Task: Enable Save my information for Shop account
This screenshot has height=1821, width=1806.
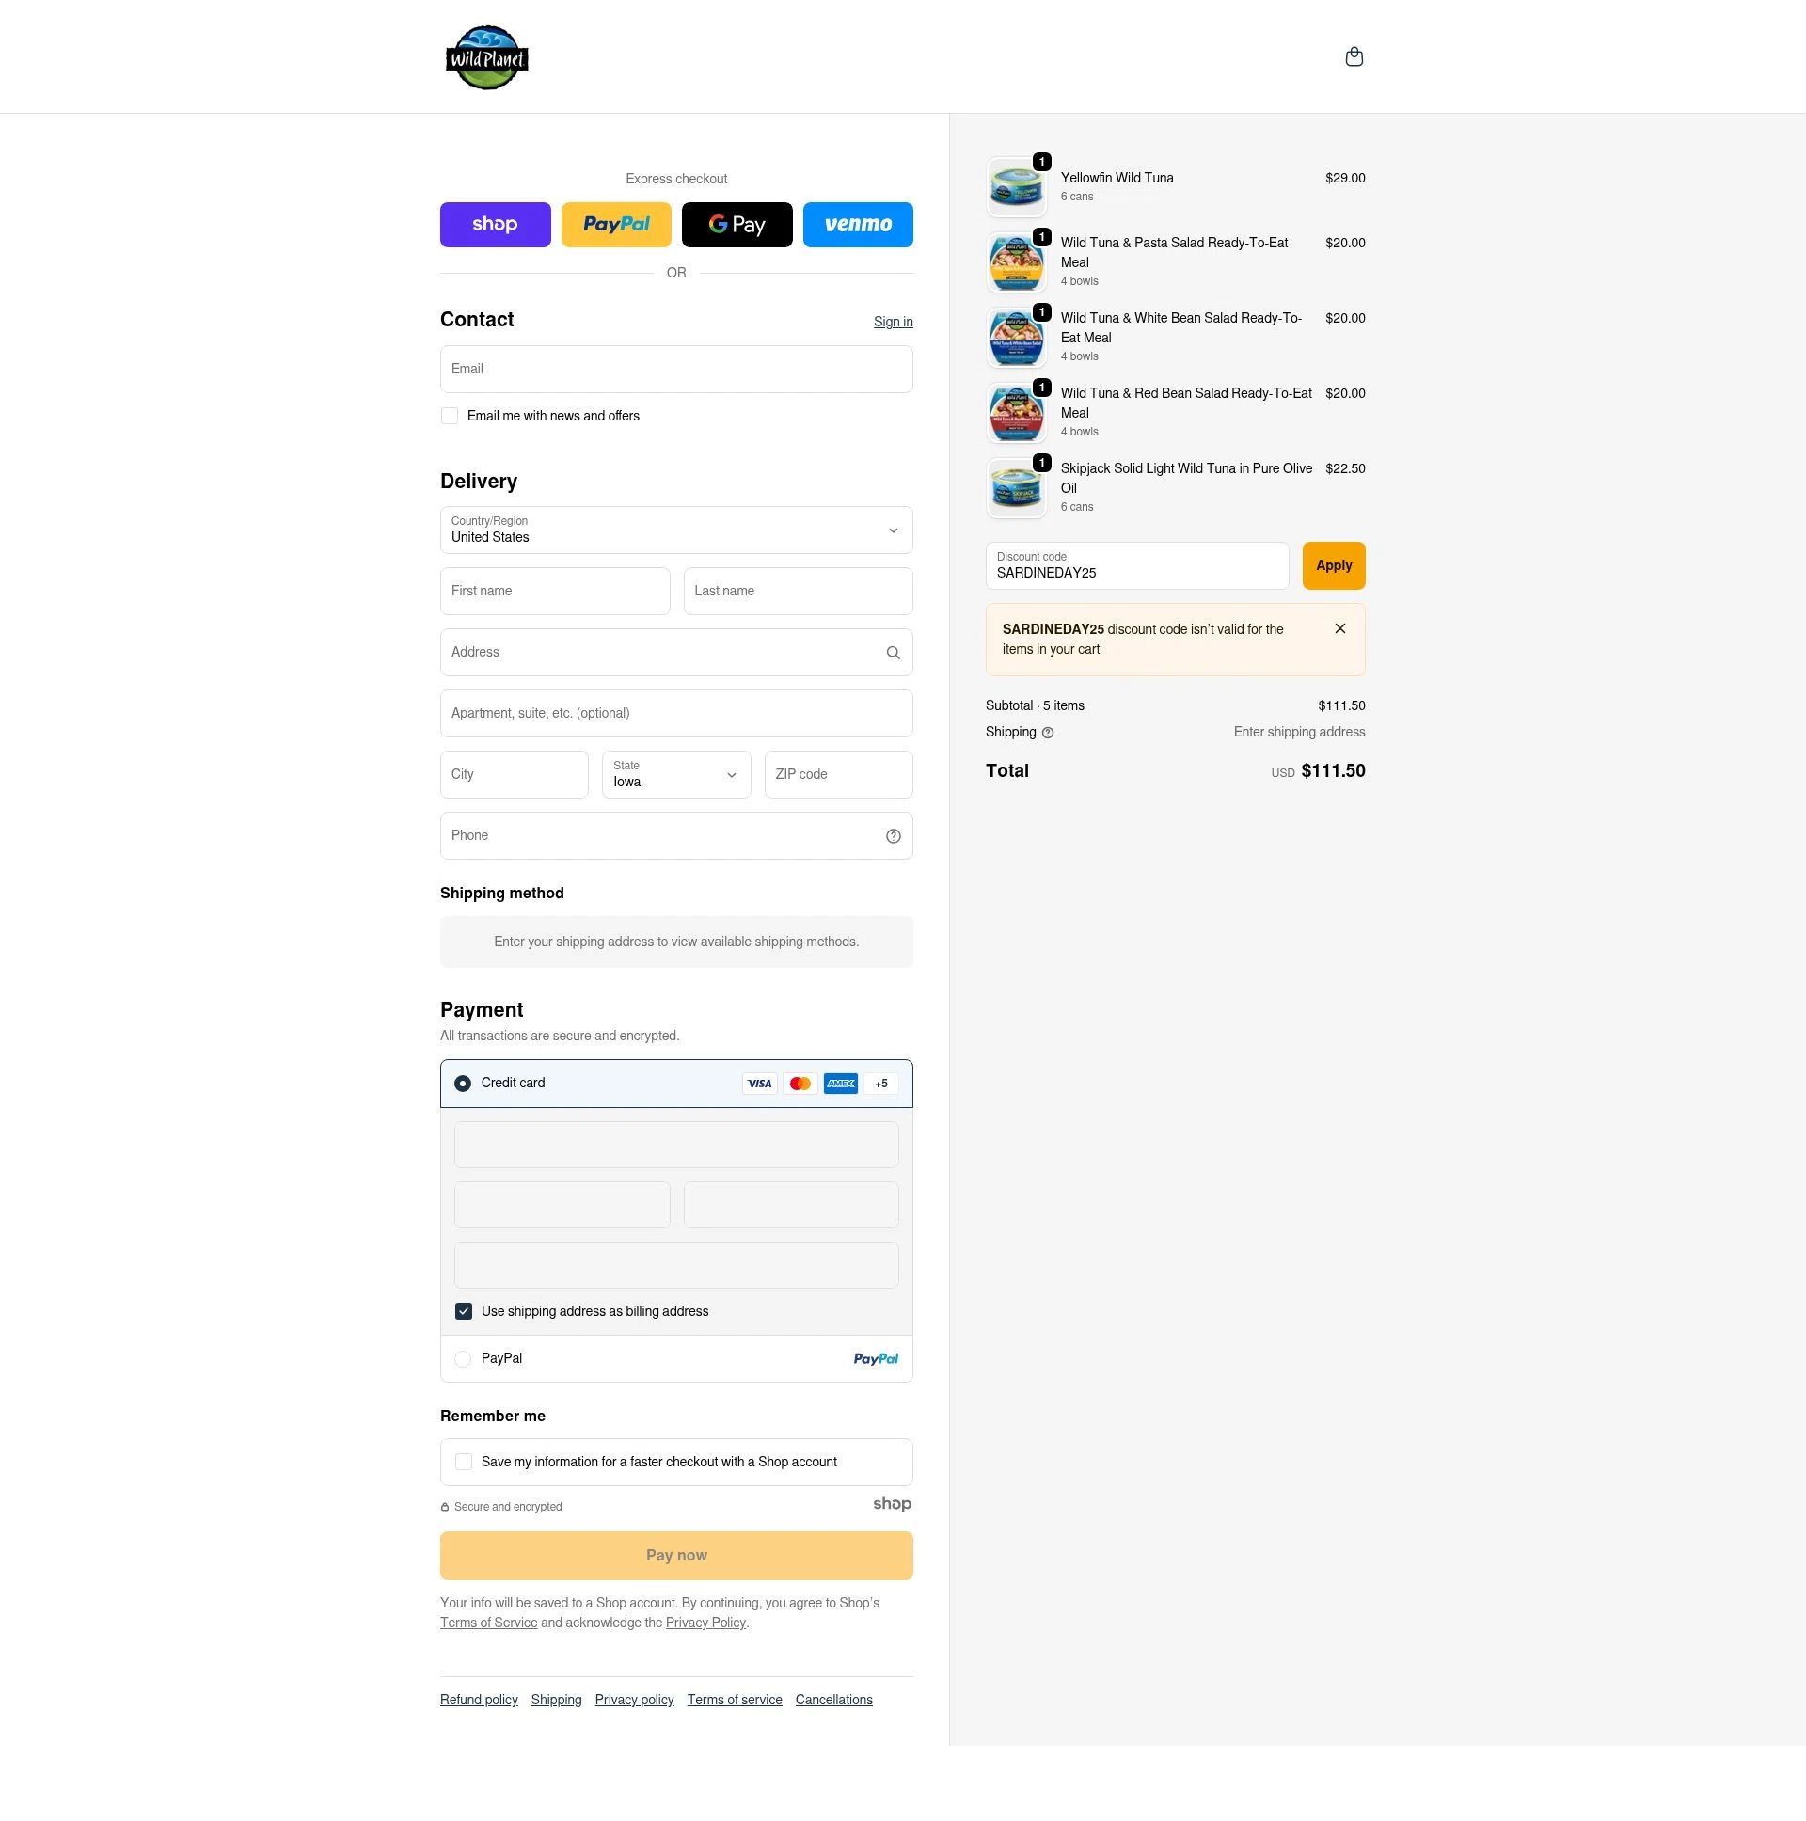Action: click(x=463, y=1462)
